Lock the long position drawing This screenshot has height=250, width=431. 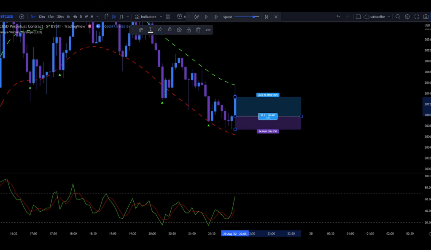(x=189, y=30)
